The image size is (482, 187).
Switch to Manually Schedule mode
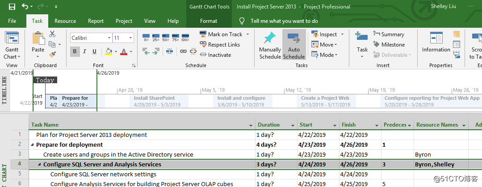tap(270, 46)
